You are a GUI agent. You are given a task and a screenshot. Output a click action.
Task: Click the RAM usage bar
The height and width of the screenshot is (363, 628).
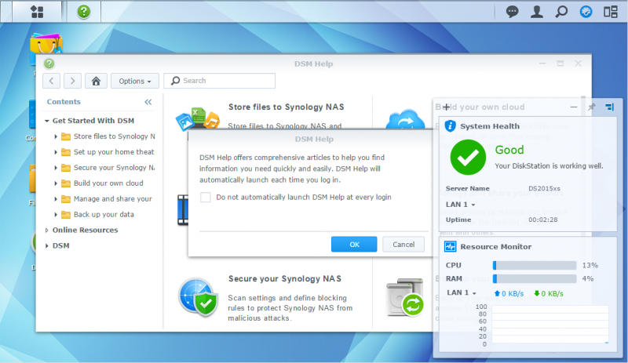(535, 278)
